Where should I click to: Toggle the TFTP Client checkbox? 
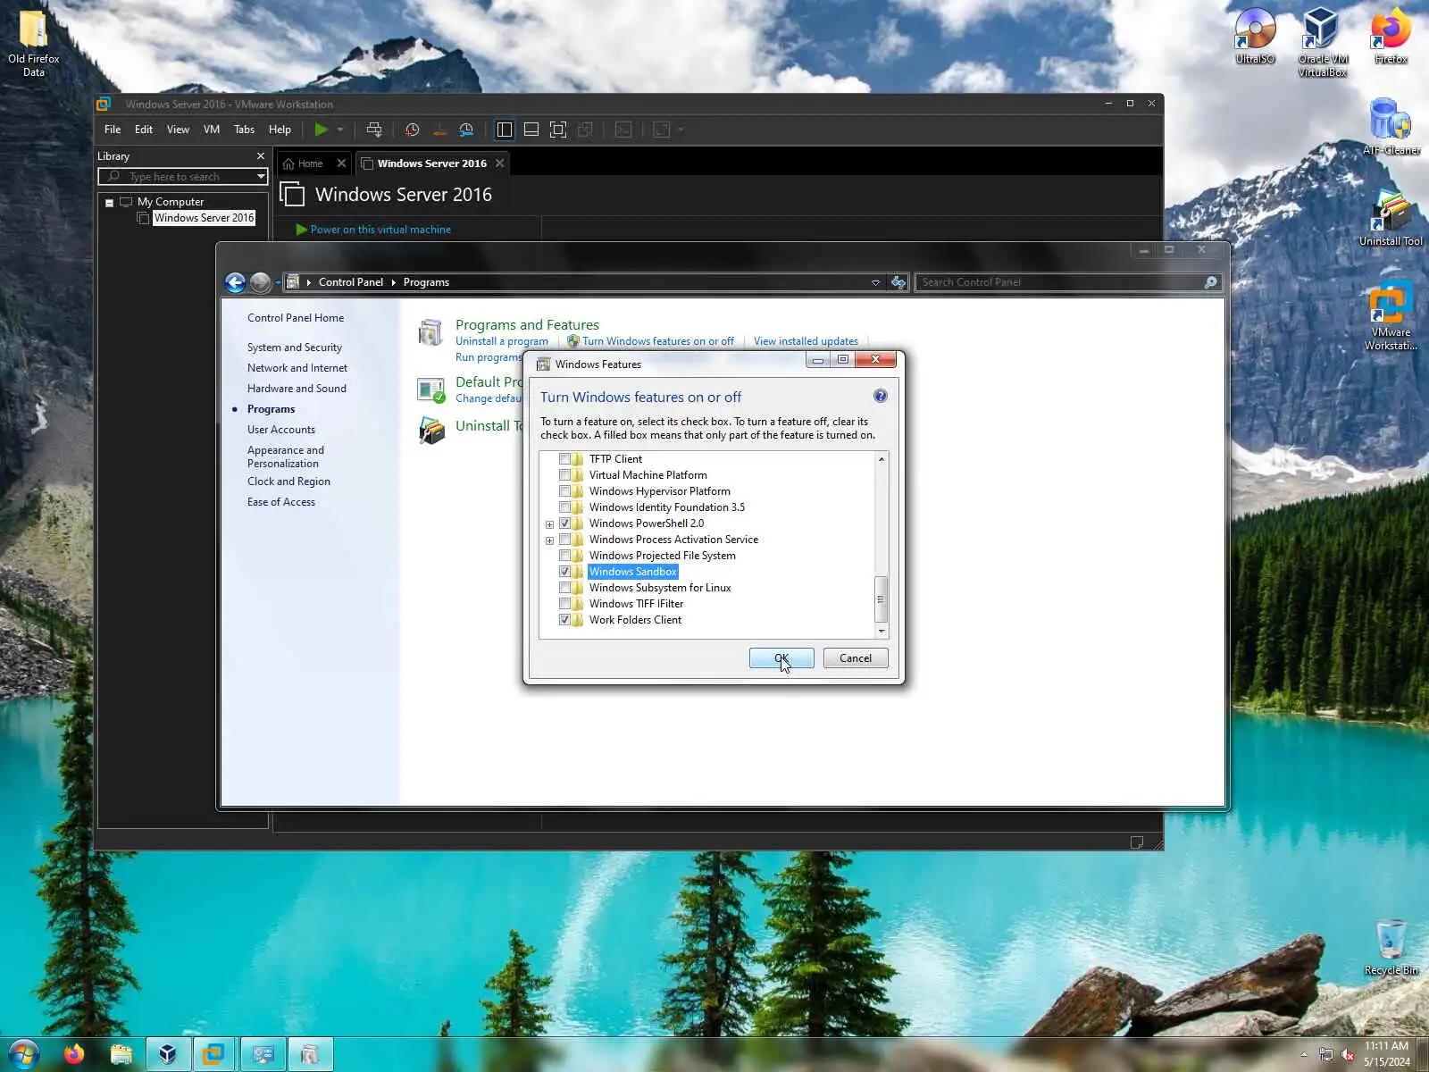(564, 459)
